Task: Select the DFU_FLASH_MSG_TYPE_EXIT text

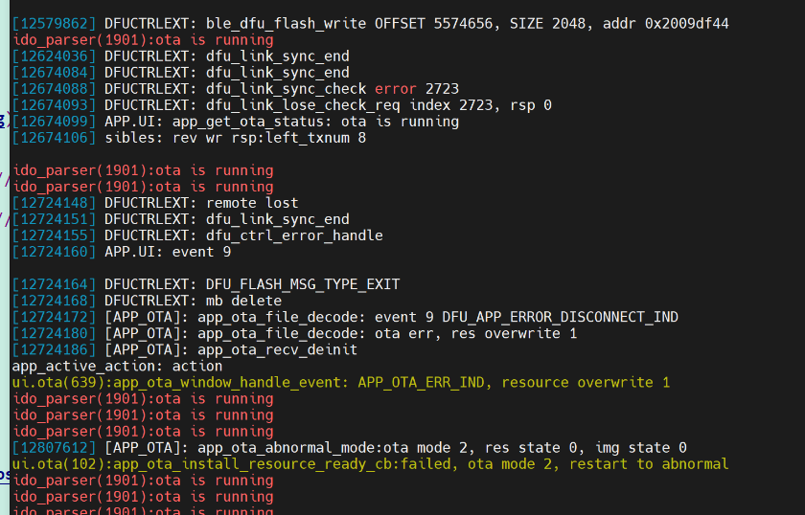Action: coord(303,284)
